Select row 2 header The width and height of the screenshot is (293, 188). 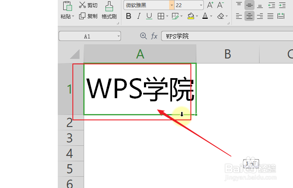[x=71, y=122]
